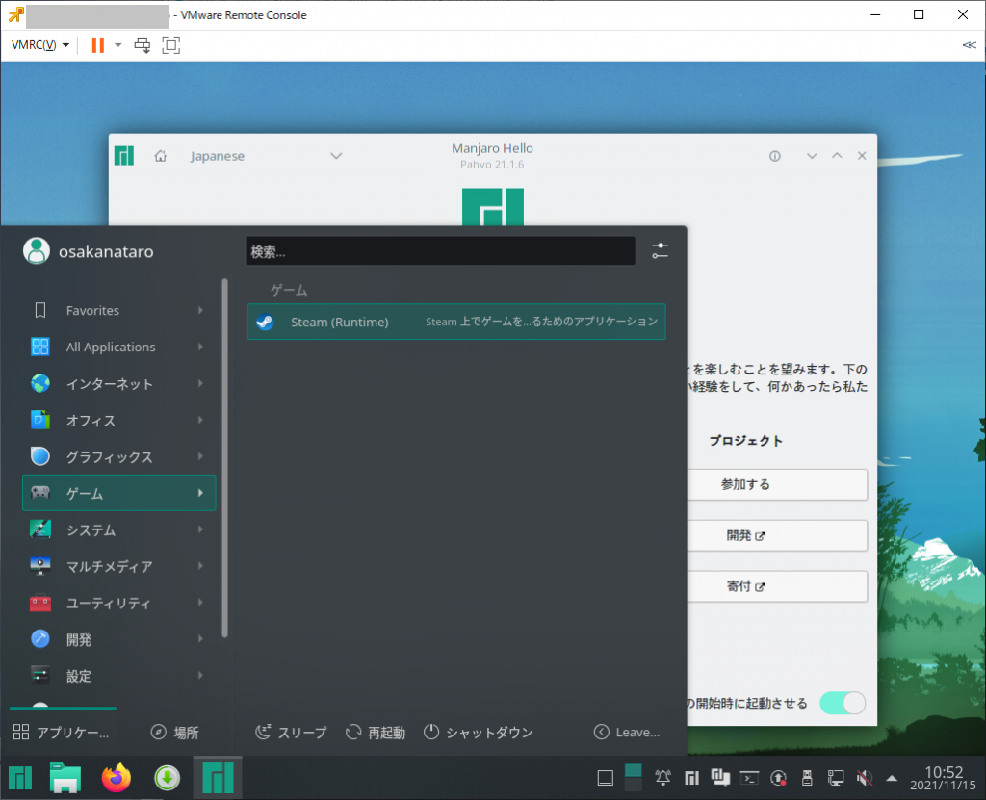The height and width of the screenshot is (800, 986).
Task: Open the Leave... options
Action: point(627,732)
